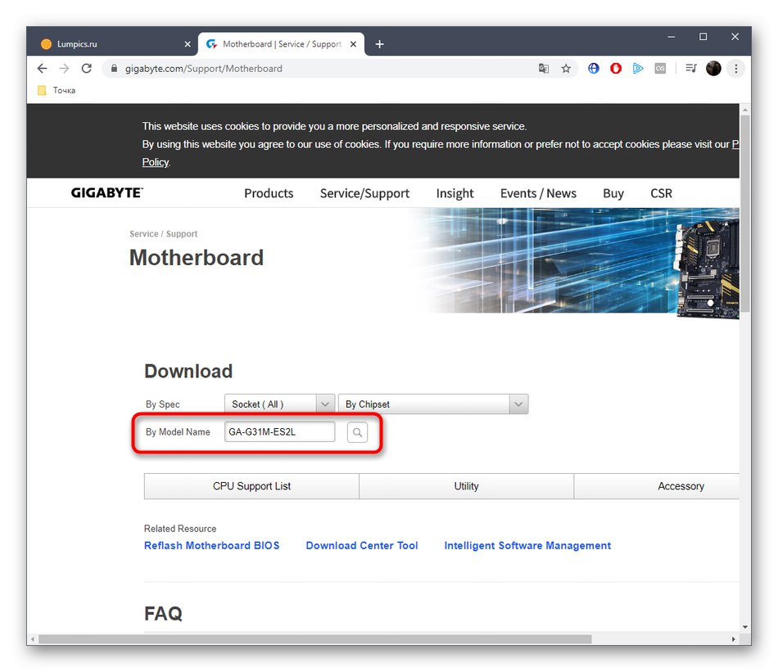Maximize the Chrome window
The image size is (778, 672).
pos(703,37)
